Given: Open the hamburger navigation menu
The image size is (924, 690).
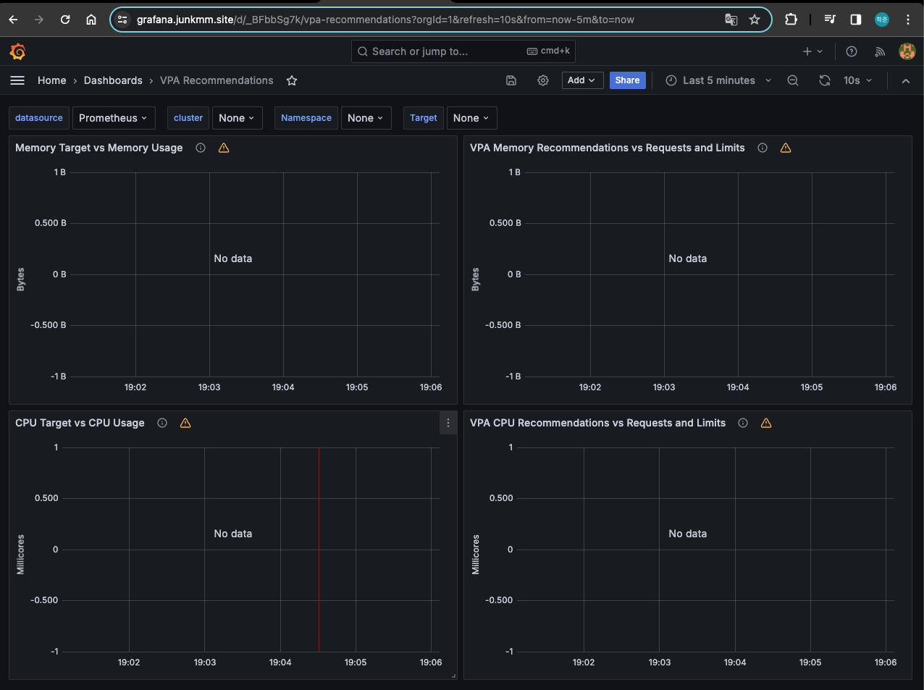Looking at the screenshot, I should (17, 80).
